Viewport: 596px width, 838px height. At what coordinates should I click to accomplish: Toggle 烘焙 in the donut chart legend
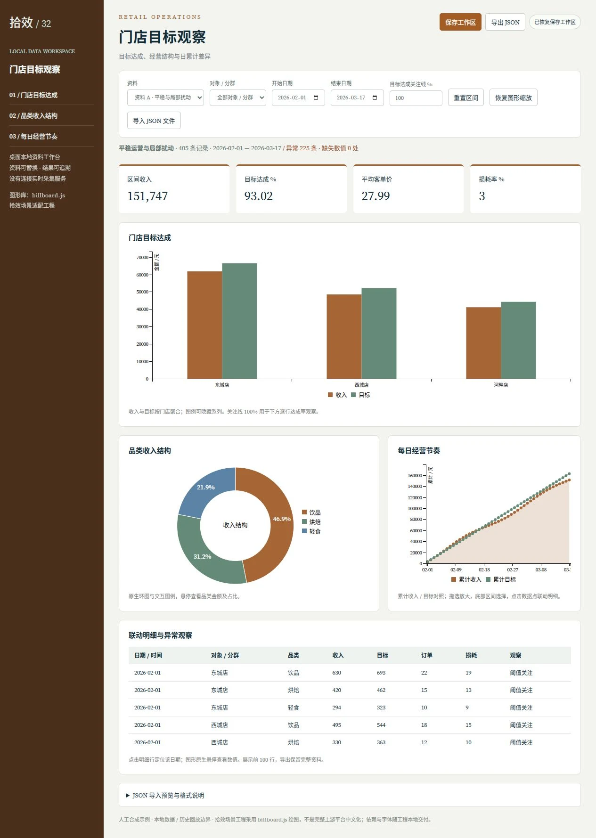[x=311, y=522]
